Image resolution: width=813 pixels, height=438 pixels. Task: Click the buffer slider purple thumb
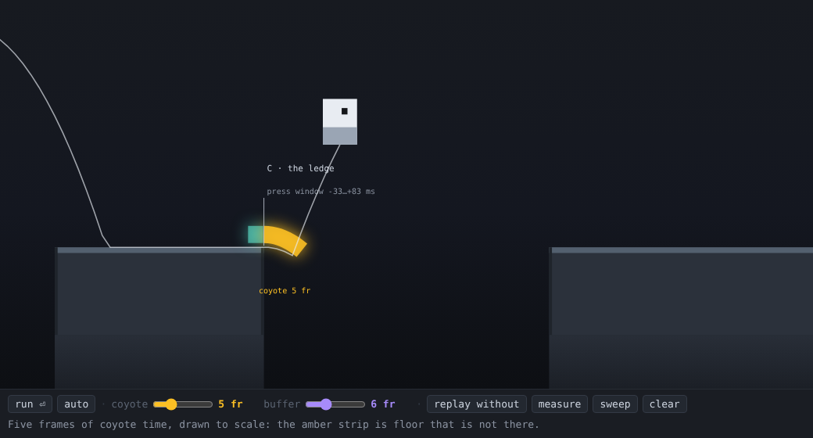[326, 404]
